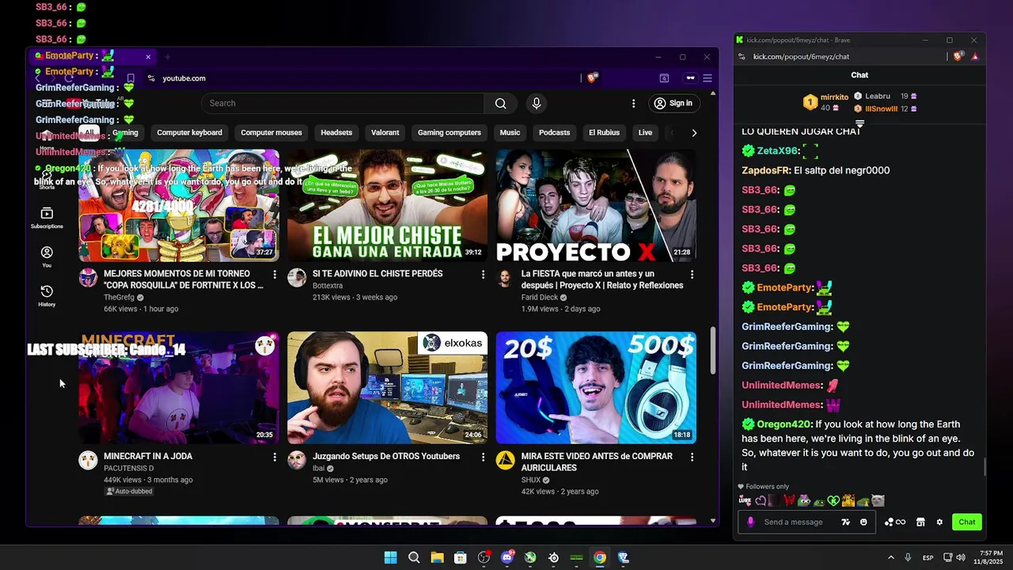Open options for La FIESTA Proyecto X video
The height and width of the screenshot is (570, 1013).
692,274
